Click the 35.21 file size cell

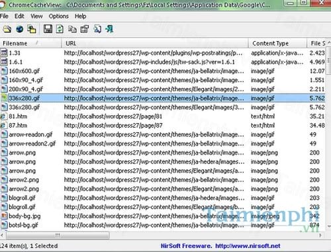[x=317, y=116]
